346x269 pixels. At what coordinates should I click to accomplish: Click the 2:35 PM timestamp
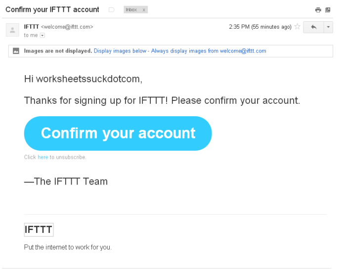tap(260, 27)
